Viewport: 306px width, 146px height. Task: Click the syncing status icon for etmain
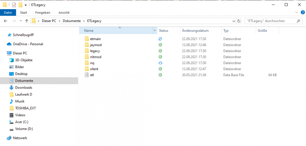pos(160,39)
